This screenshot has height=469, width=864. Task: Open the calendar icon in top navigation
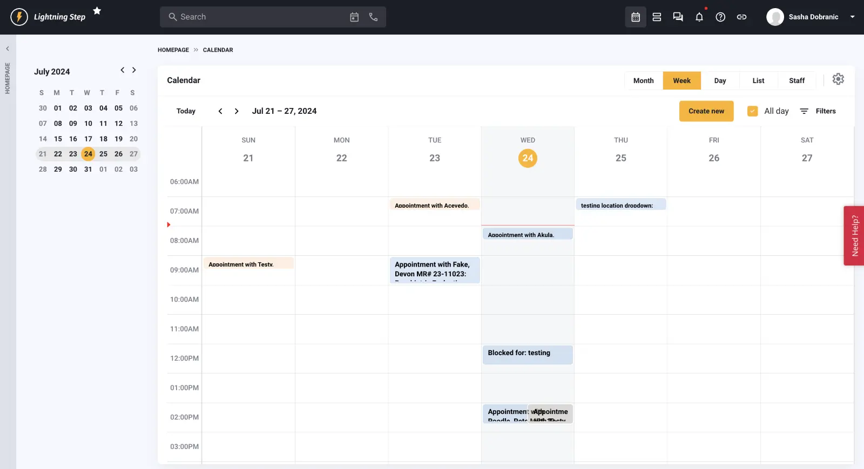click(x=636, y=17)
